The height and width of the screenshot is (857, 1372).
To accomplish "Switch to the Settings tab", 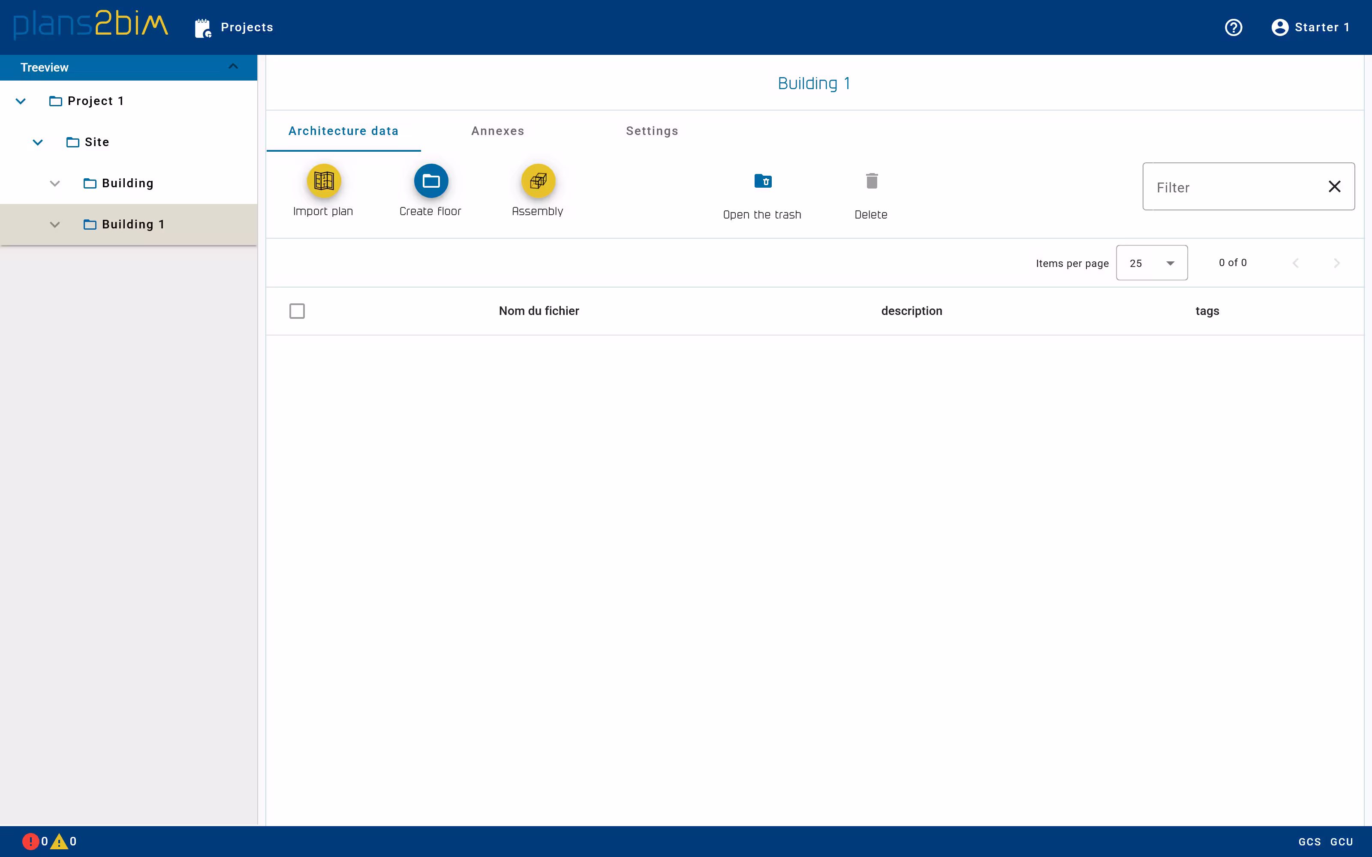I will pos(651,131).
